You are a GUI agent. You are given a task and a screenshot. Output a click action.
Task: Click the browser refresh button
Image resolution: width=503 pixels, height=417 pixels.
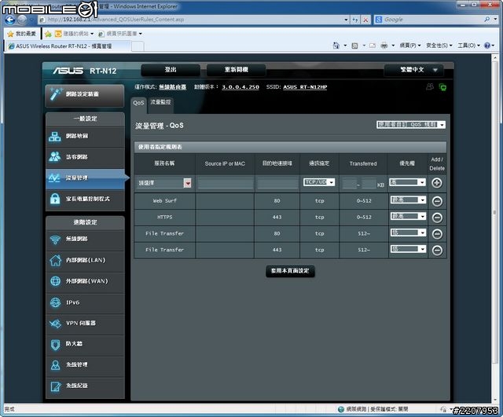tap(355, 20)
